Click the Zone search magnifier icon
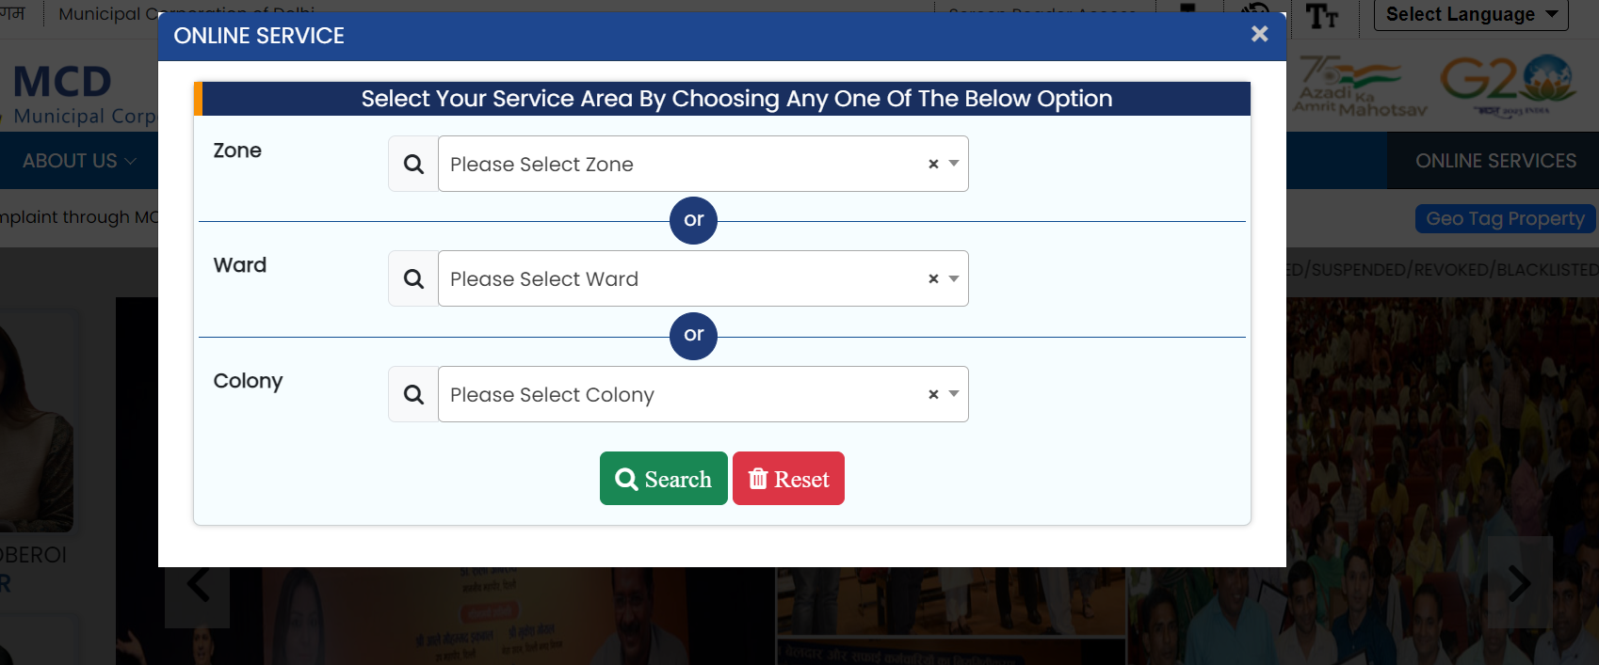The width and height of the screenshot is (1599, 665). (413, 165)
